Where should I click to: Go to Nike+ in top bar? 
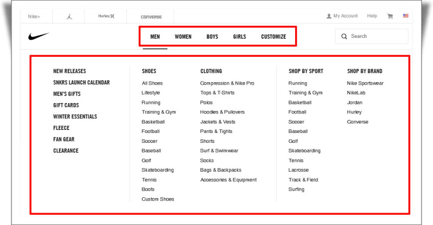(34, 16)
